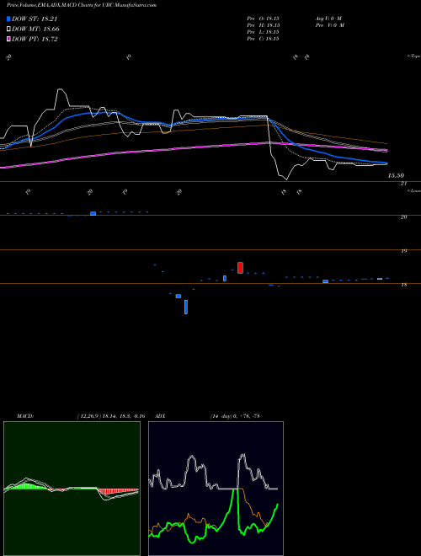The image size is (421, 556).
Task: Click the tallest blue candlestick below level 18
Action: (186, 307)
